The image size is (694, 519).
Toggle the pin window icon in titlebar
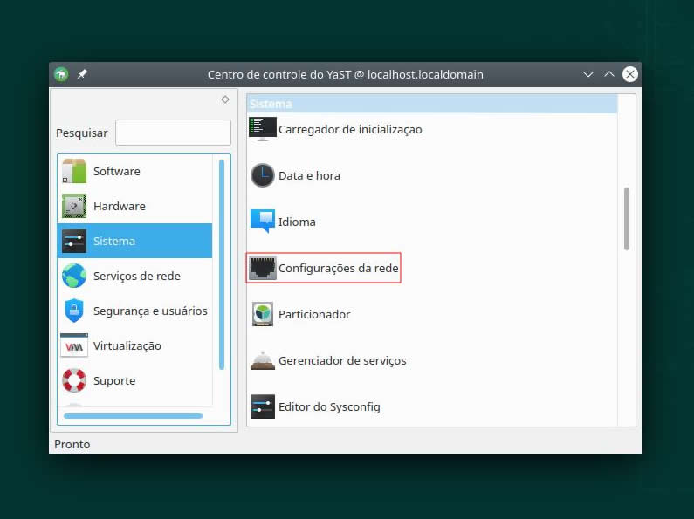coord(82,75)
